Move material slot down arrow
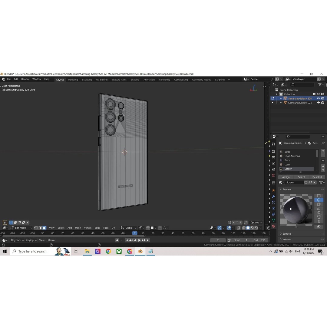The height and width of the screenshot is (327, 327). click(323, 170)
